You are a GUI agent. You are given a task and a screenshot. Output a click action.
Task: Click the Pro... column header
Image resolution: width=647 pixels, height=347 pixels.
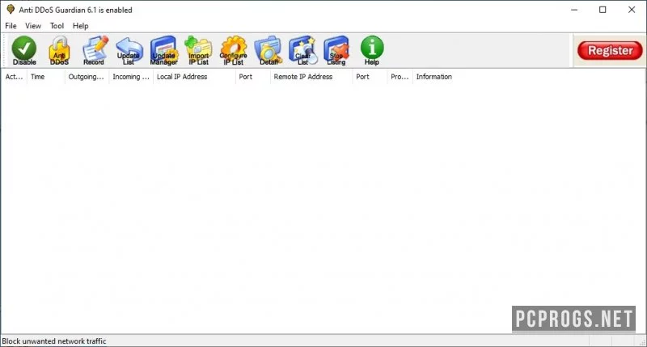pyautogui.click(x=400, y=77)
